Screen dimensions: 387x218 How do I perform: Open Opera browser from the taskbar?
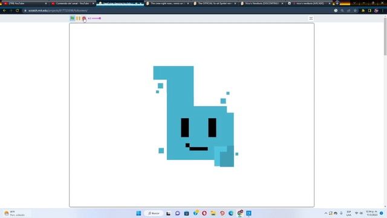click(204, 213)
